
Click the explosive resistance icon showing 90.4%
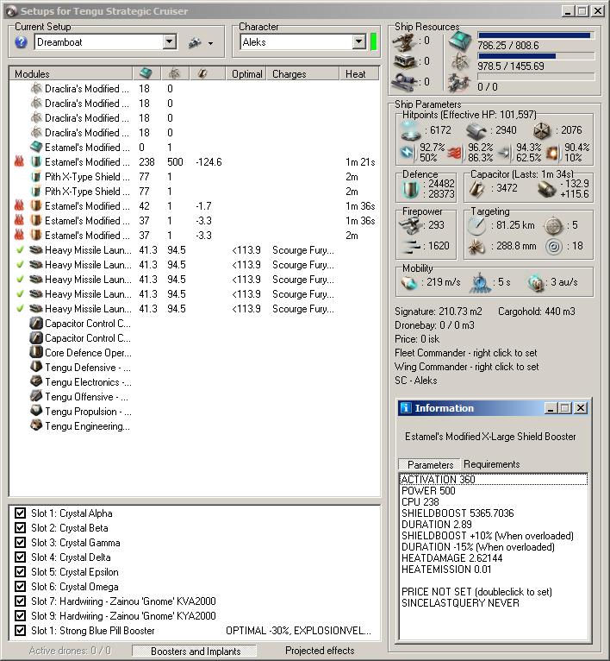553,152
